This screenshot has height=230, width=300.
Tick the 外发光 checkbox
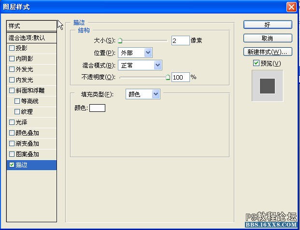click(x=12, y=69)
